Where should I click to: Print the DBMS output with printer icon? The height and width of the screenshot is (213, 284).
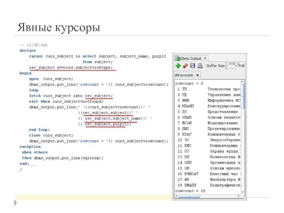pos(200,66)
